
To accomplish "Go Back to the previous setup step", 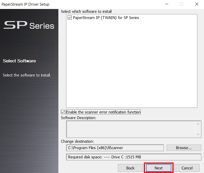I will coord(130,168).
